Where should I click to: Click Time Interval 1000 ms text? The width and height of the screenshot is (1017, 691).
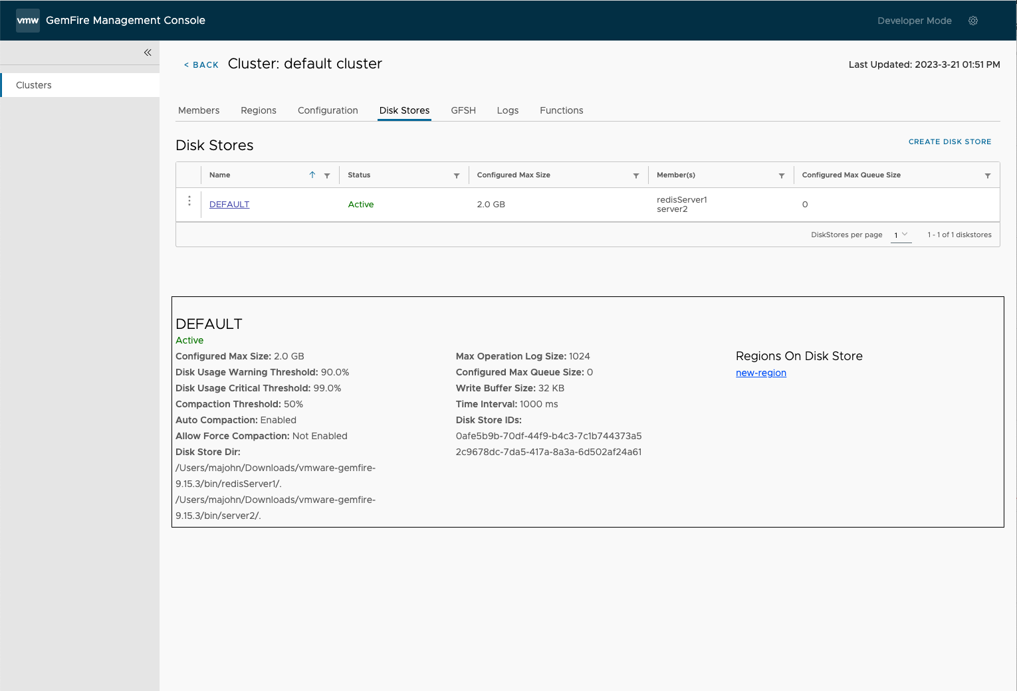pos(507,404)
